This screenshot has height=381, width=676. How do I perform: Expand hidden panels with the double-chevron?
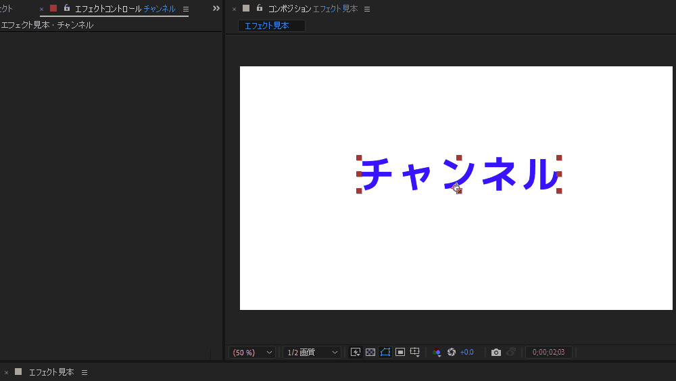pos(216,8)
